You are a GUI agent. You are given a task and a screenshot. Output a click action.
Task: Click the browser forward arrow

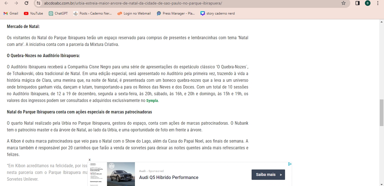[x=16, y=3]
